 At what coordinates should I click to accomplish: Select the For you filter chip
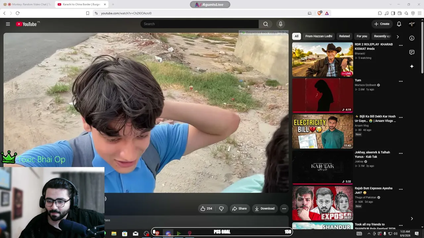362,36
